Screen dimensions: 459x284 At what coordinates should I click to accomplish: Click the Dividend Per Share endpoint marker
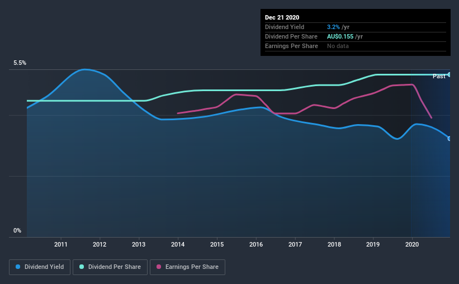tap(449, 75)
